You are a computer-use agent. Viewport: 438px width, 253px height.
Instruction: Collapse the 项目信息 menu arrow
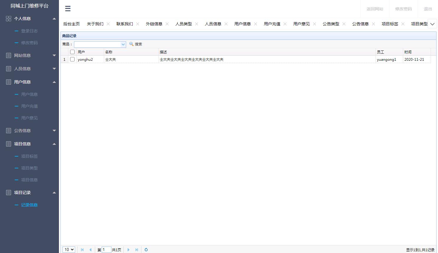pyautogui.click(x=54, y=144)
